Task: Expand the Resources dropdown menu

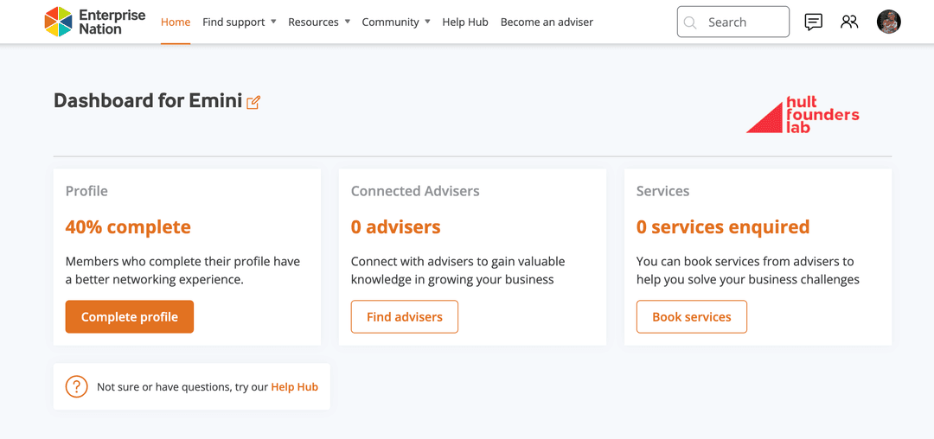Action: click(319, 22)
